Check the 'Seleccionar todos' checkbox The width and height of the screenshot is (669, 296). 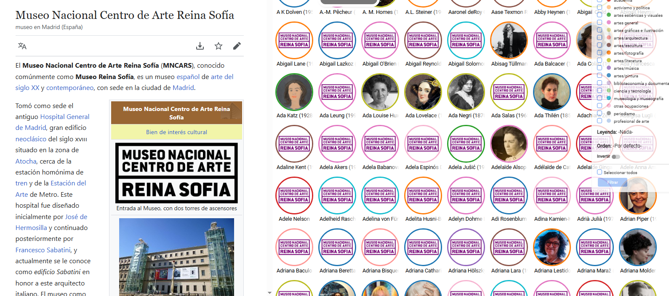click(600, 172)
